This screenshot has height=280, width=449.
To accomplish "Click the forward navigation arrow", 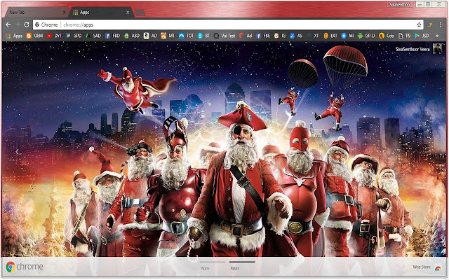I will (18, 25).
